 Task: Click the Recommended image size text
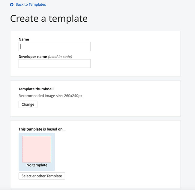50,96
